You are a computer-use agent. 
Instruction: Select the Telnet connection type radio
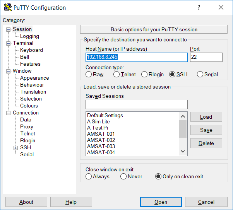(x=116, y=74)
